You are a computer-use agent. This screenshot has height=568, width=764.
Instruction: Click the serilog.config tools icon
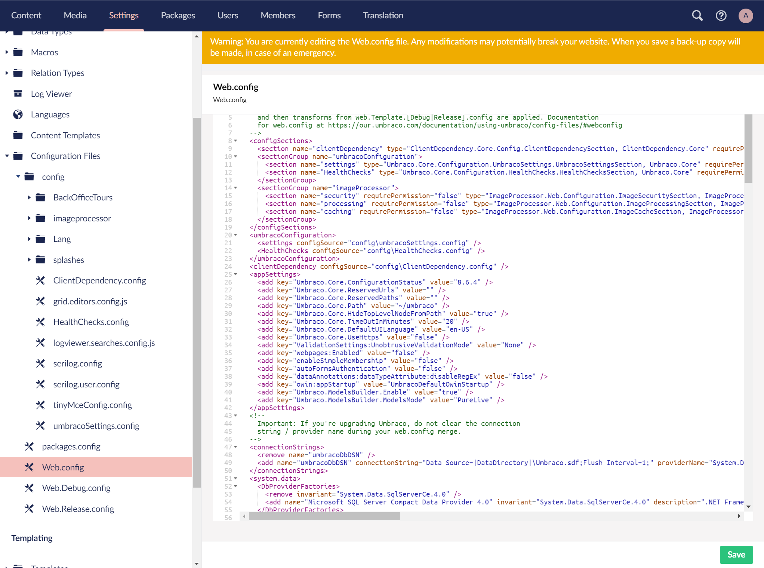[40, 363]
